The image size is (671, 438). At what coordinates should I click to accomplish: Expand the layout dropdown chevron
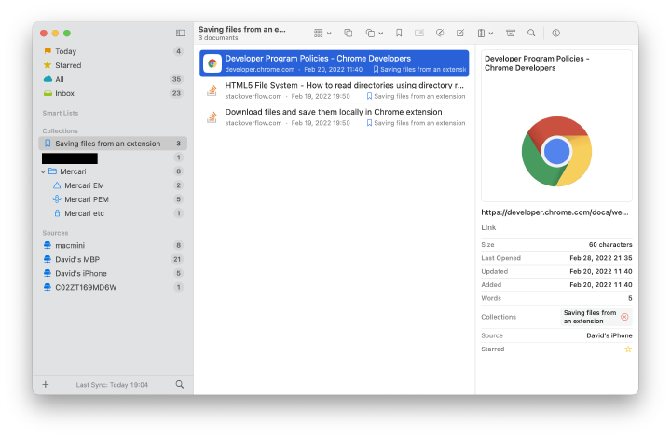[x=491, y=33]
